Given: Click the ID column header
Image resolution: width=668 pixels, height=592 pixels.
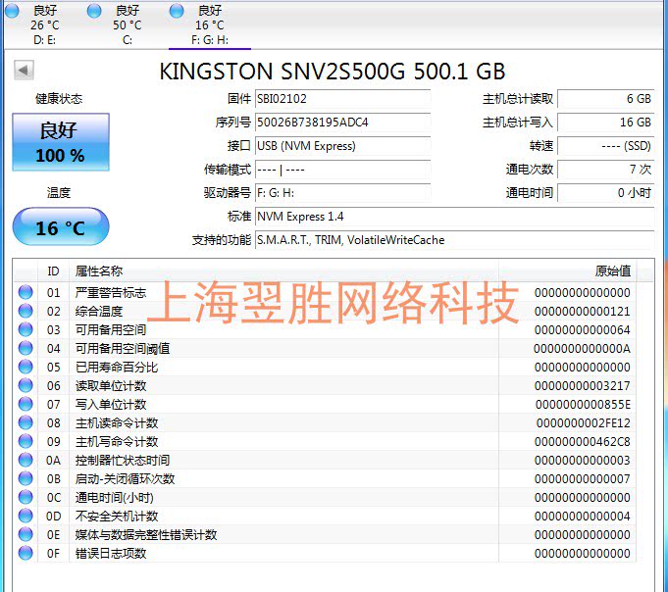Looking at the screenshot, I should (x=53, y=271).
